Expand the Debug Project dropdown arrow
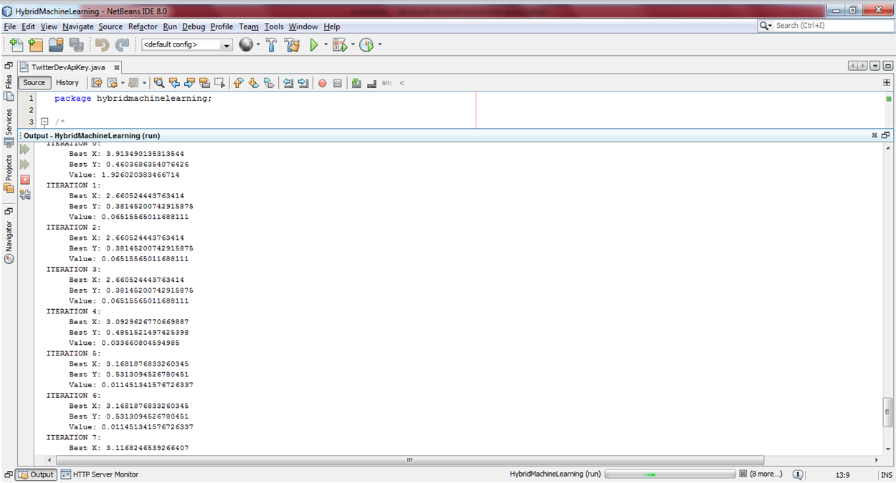The height and width of the screenshot is (483, 896). (353, 45)
